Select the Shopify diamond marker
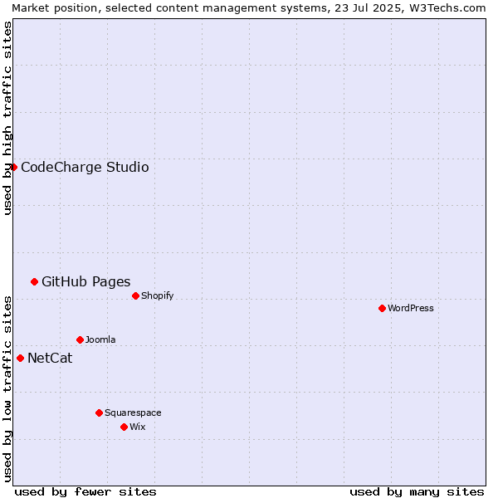The height and width of the screenshot is (498, 498). [x=135, y=296]
